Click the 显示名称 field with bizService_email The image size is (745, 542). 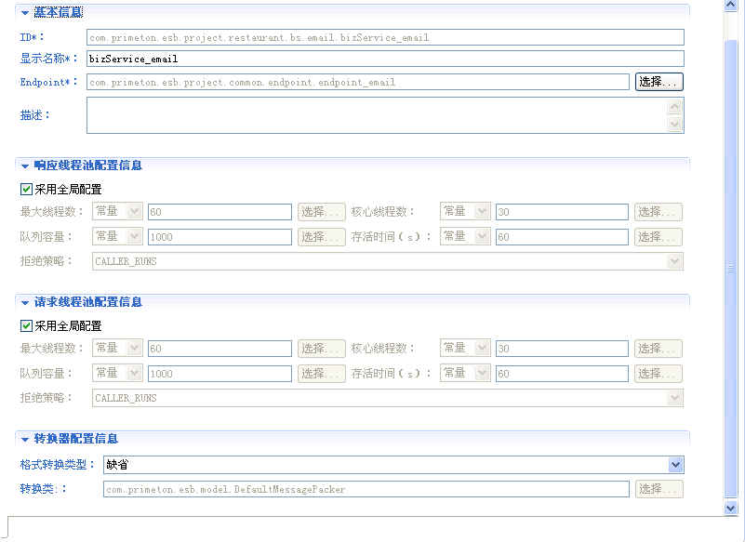[x=384, y=59]
